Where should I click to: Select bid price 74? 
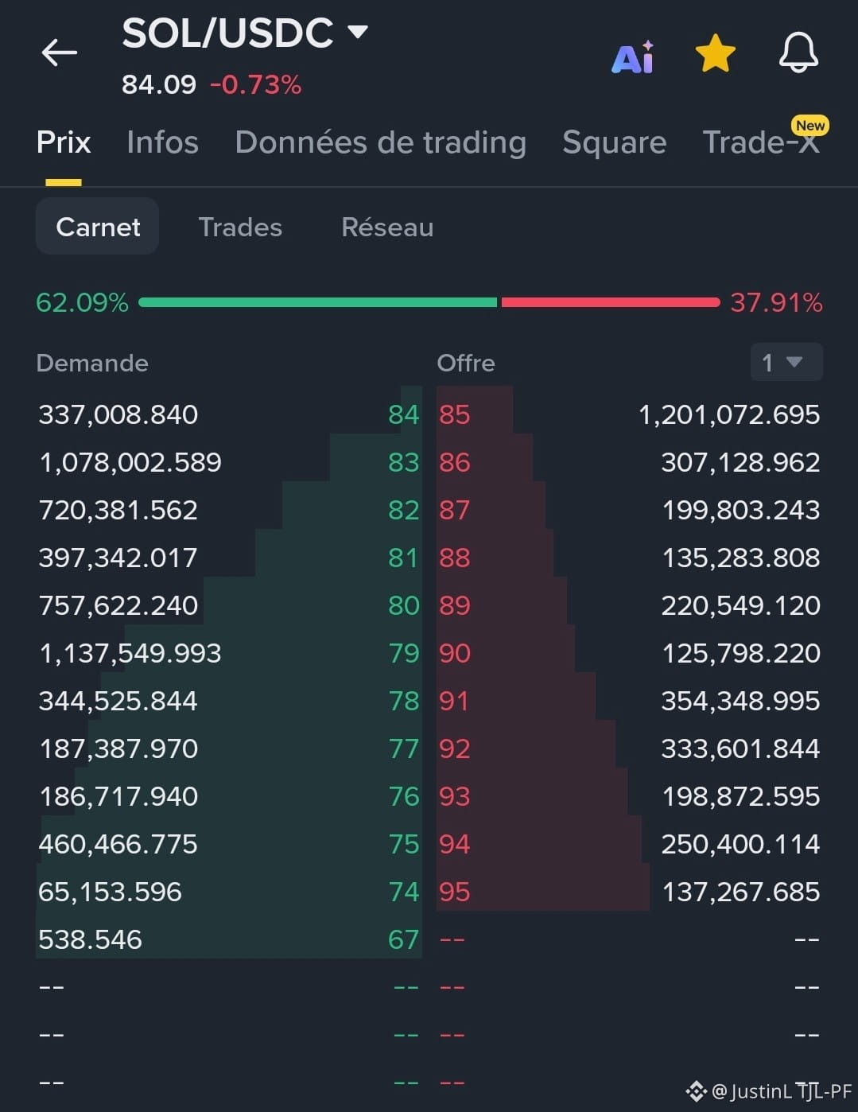coord(403,892)
